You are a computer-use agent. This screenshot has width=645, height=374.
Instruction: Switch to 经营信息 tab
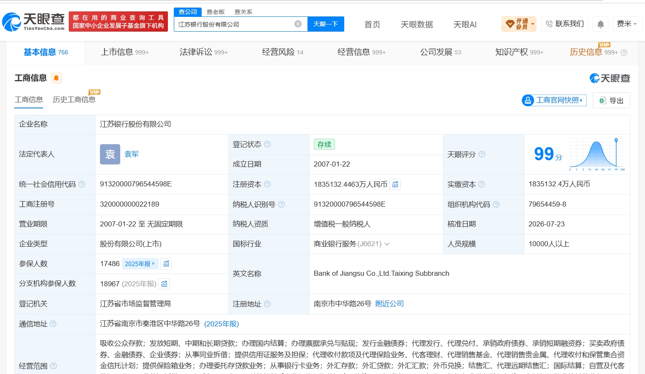[362, 52]
